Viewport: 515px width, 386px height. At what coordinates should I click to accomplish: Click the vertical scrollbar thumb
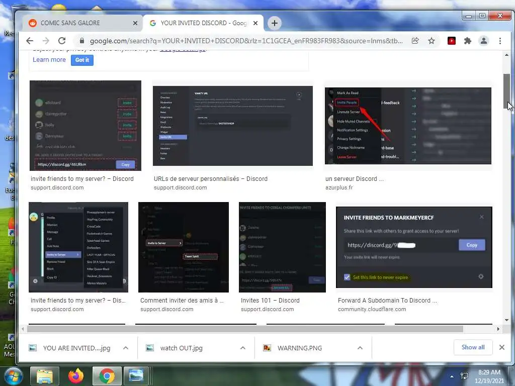pos(506,91)
